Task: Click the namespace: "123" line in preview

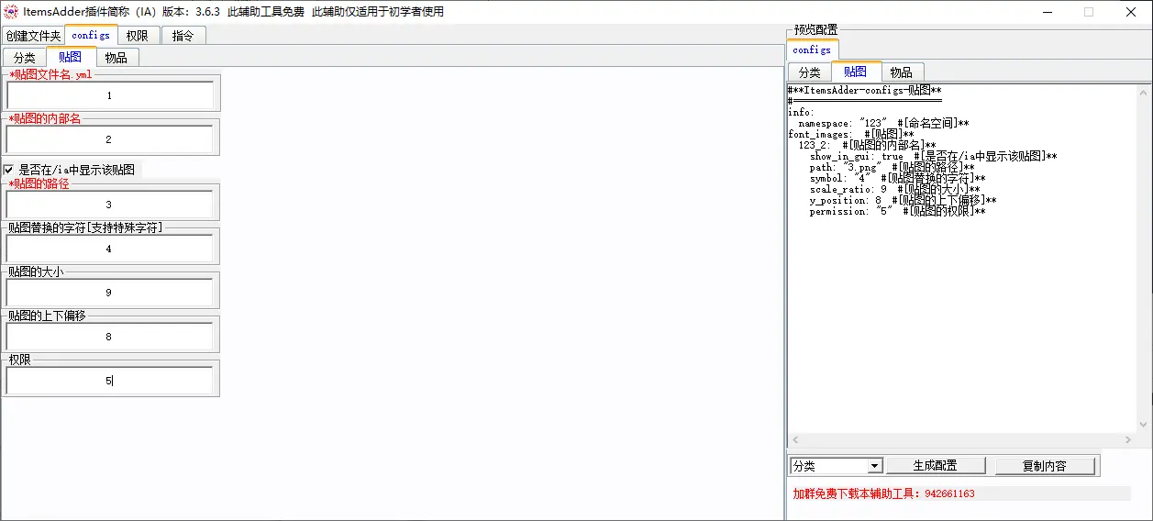Action: click(x=883, y=123)
